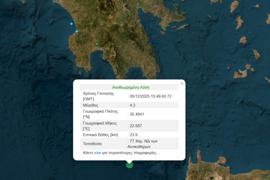
Task: Click the longitude value 22.587
Action: coord(136,125)
